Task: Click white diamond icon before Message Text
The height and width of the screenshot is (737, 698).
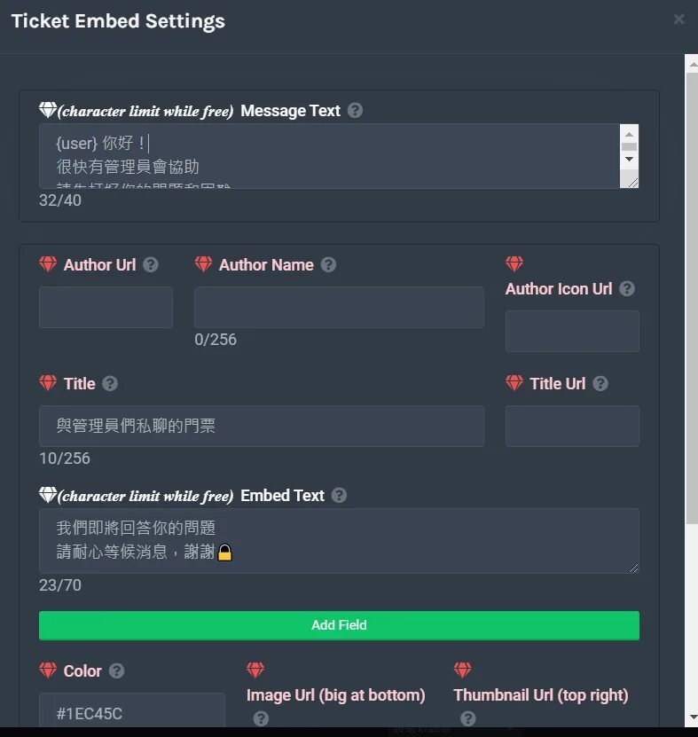Action: coord(48,110)
